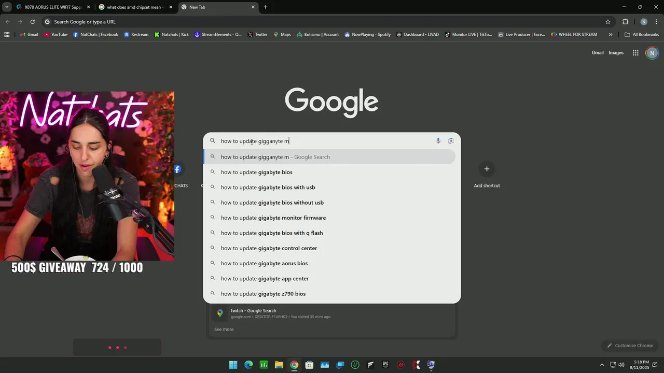Open Chrome profile icon in toolbar
The height and width of the screenshot is (373, 664).
[644, 22]
